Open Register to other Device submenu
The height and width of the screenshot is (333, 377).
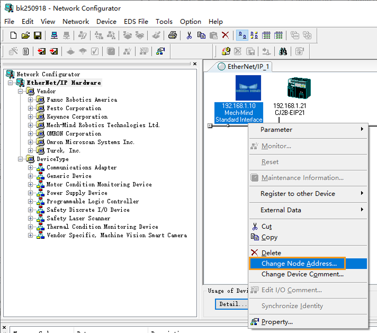pos(308,194)
